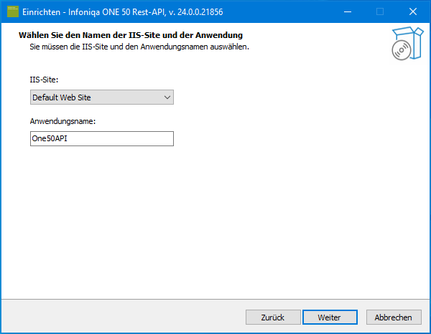431x334 pixels.
Task: Click the heading 'Wählen Sie den Namen der IIS-Site'
Action: 91,35
